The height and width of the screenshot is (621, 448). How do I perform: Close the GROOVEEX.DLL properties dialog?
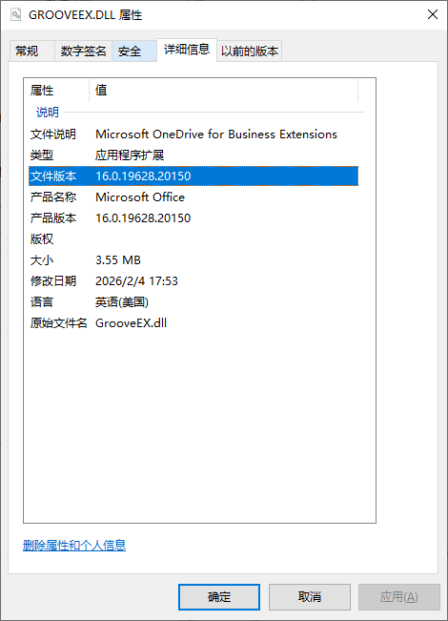[433, 14]
